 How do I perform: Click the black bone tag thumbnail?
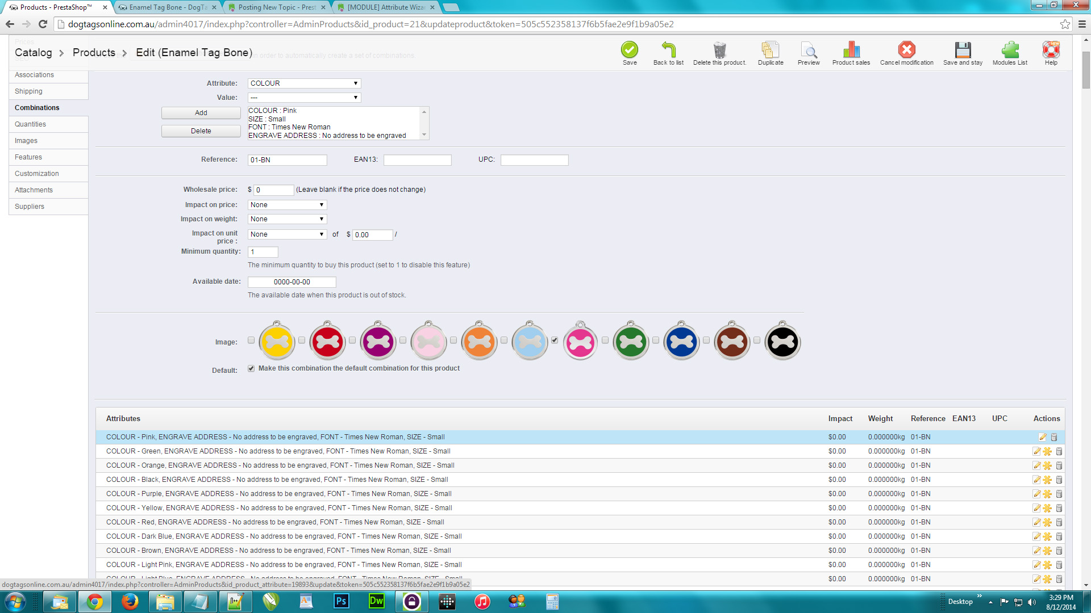[x=782, y=342]
